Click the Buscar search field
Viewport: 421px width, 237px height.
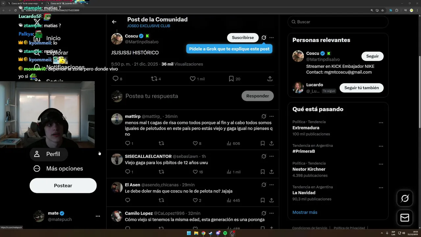pyautogui.click(x=338, y=22)
